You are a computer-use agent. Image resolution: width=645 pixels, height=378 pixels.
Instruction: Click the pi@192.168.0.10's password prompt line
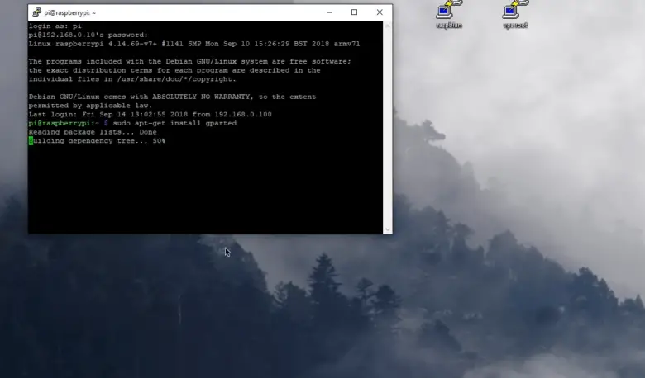click(88, 35)
